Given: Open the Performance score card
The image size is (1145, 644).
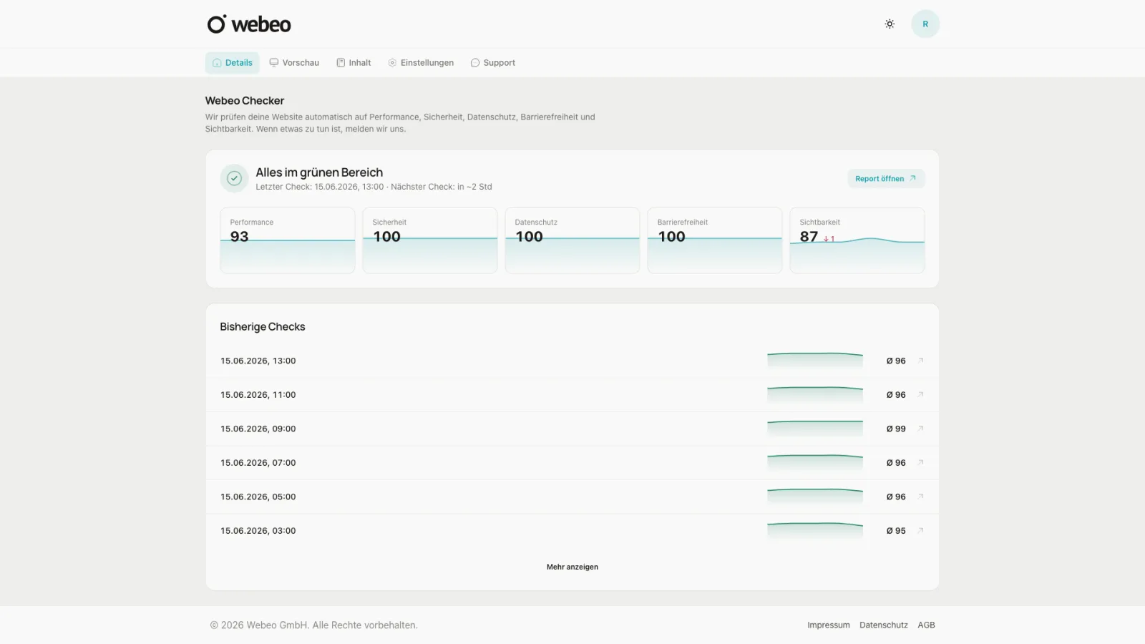Looking at the screenshot, I should tap(288, 240).
